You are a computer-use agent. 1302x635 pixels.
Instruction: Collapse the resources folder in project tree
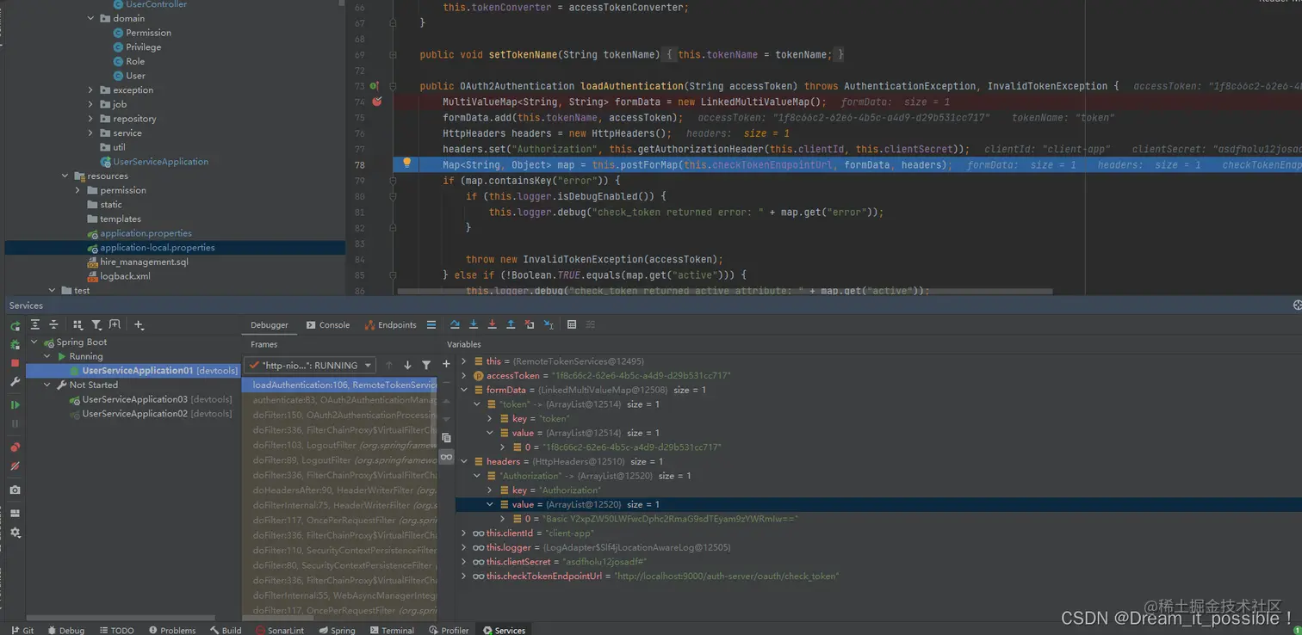tap(65, 176)
